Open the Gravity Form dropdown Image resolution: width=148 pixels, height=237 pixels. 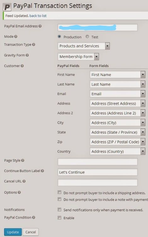click(x=78, y=57)
